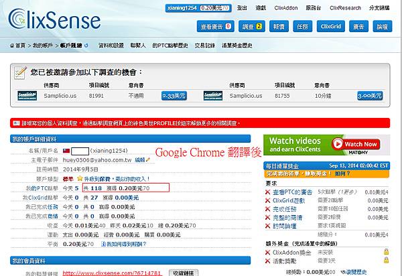Open 服務台 help desk link
Viewport: 402px width, 276px height.
314,8
